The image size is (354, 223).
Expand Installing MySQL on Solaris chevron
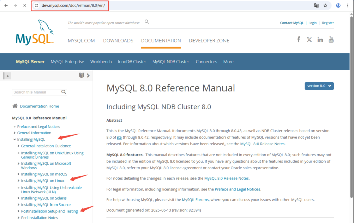pyautogui.click(x=18, y=198)
